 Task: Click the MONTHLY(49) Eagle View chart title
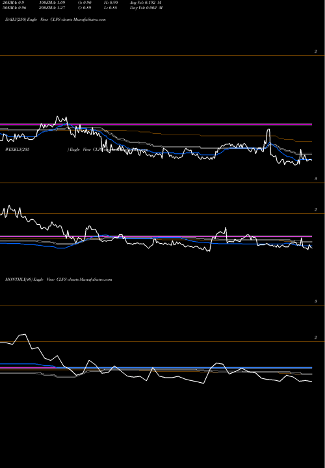coord(58,279)
